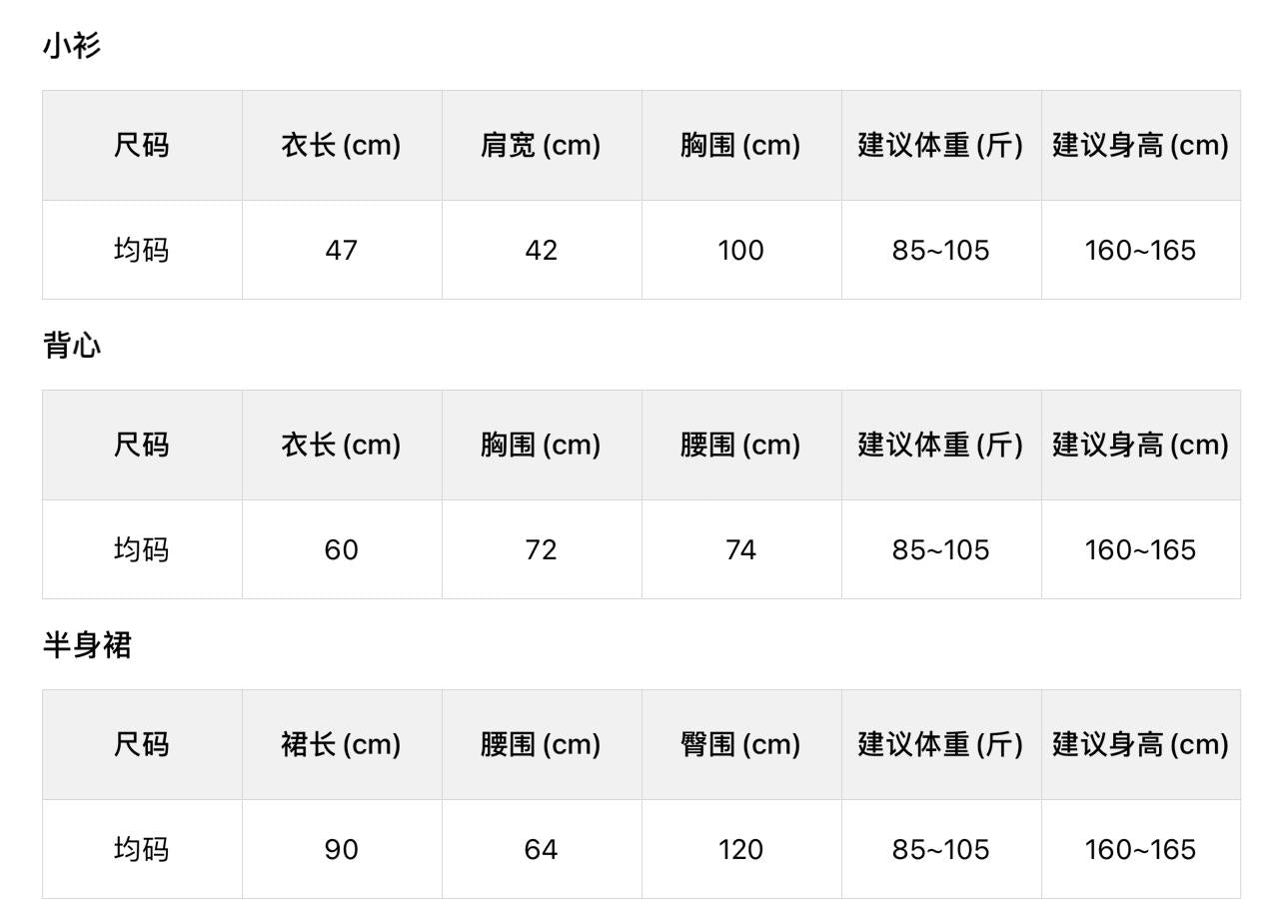Click the 小衫 section heading
The image size is (1284, 899).
(x=72, y=46)
